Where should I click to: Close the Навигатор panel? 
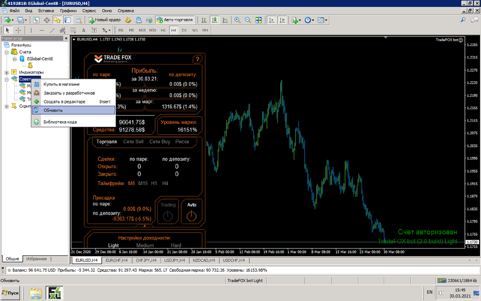[66, 39]
